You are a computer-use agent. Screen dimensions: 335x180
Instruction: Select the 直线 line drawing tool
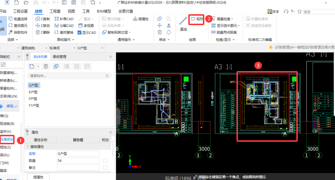[183, 24]
